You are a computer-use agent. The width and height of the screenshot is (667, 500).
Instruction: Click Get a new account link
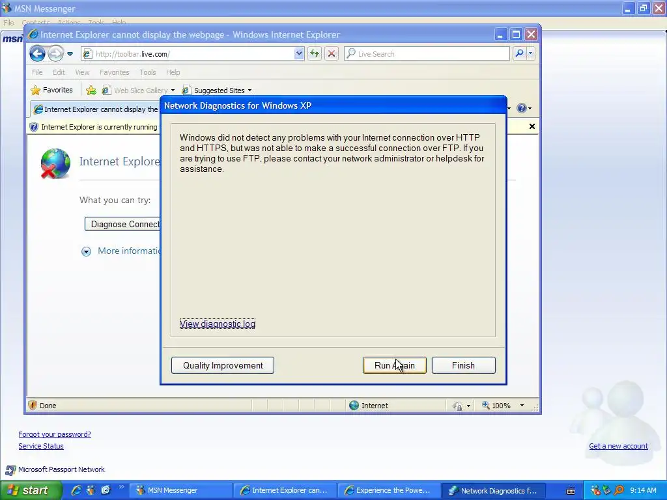point(618,446)
